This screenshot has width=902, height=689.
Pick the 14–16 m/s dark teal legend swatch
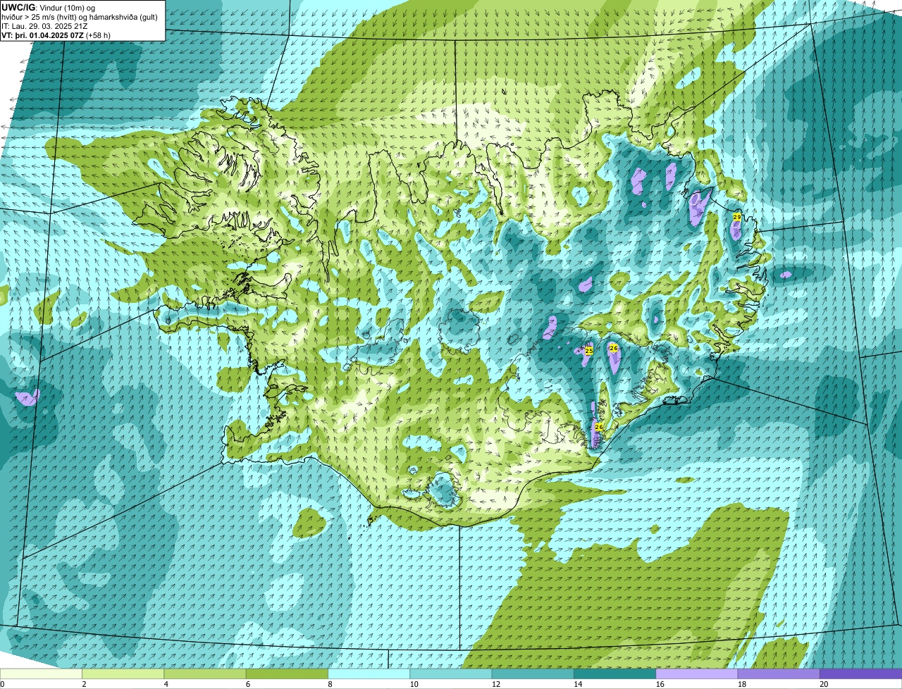[614, 674]
